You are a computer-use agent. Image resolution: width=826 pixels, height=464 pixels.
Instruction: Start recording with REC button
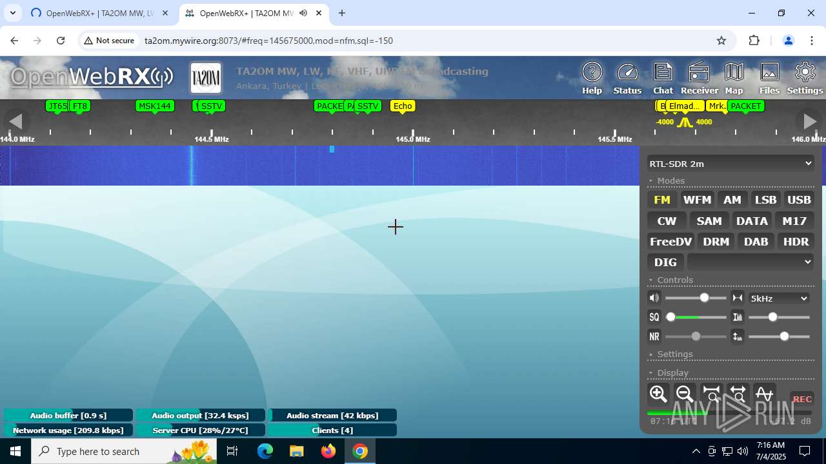(802, 399)
